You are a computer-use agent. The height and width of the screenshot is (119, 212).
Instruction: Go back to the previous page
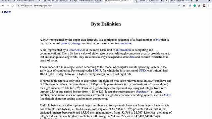(3, 6)
